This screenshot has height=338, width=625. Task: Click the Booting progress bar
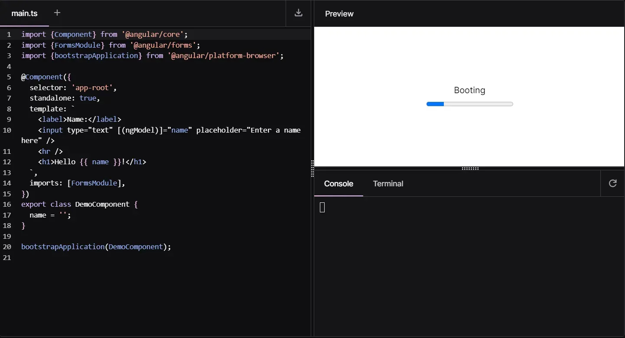[469, 104]
